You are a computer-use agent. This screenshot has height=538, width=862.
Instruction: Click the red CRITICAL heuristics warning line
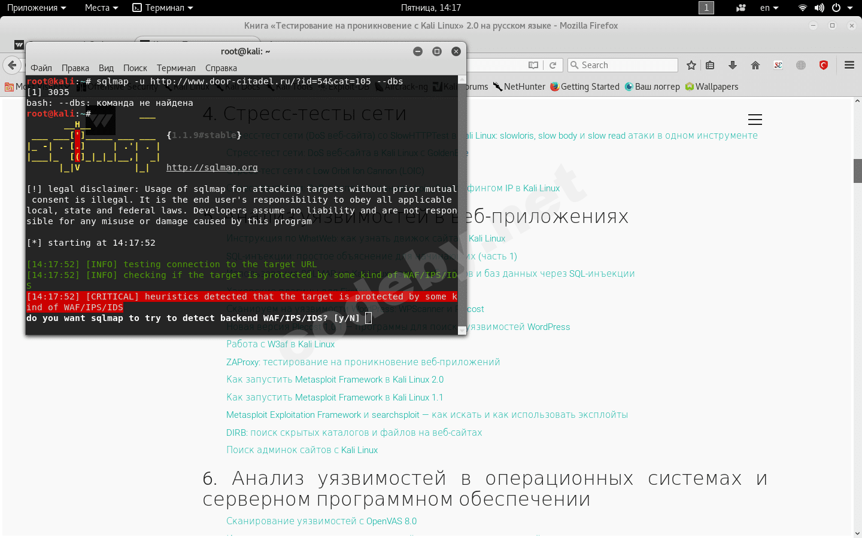click(242, 302)
